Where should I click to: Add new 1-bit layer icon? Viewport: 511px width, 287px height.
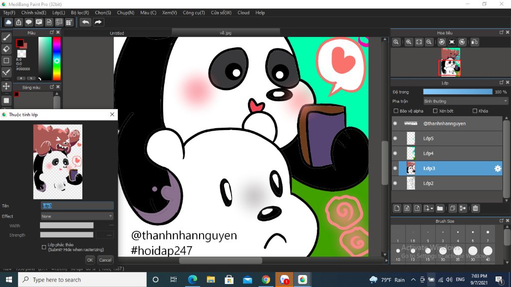[x=417, y=208]
